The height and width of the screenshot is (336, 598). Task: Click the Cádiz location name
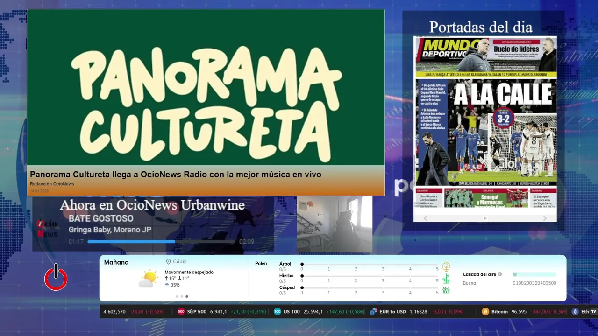coord(180,262)
